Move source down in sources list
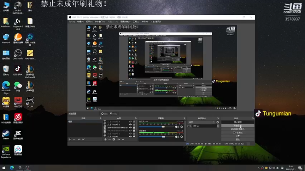Image resolution: width=305 pixels, height=171 pixels. tap(123, 139)
